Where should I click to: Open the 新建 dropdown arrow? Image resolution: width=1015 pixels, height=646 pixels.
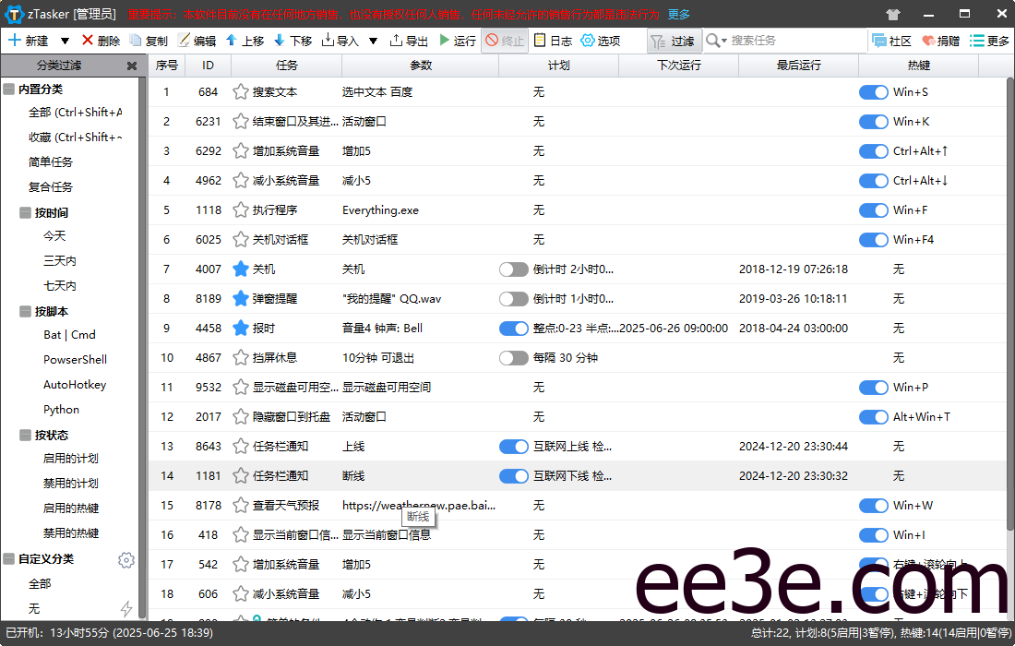(63, 40)
